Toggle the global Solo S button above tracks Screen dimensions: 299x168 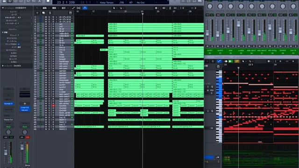pos(50,13)
